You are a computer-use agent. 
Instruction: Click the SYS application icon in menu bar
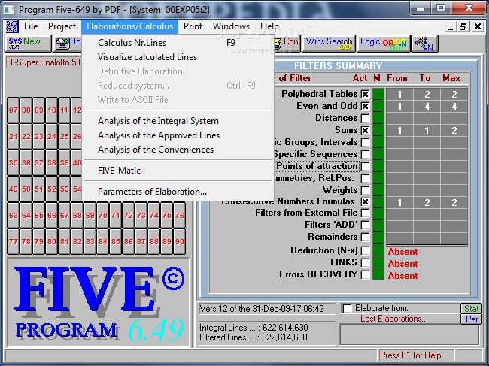tap(12, 26)
